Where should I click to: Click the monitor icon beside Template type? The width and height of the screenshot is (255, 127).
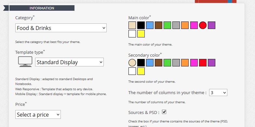(x=25, y=62)
